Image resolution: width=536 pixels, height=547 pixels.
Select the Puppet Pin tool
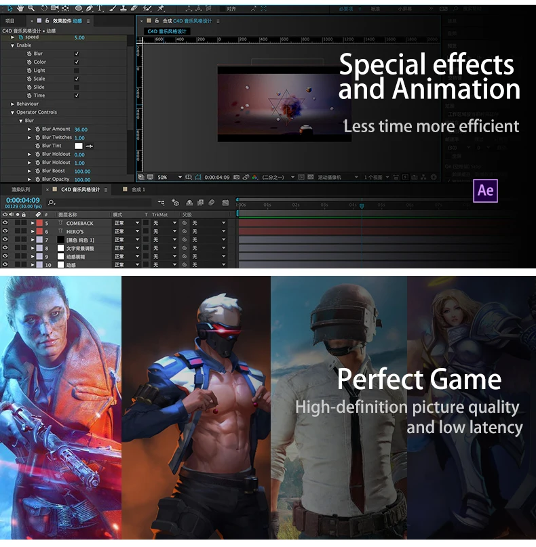(161, 8)
